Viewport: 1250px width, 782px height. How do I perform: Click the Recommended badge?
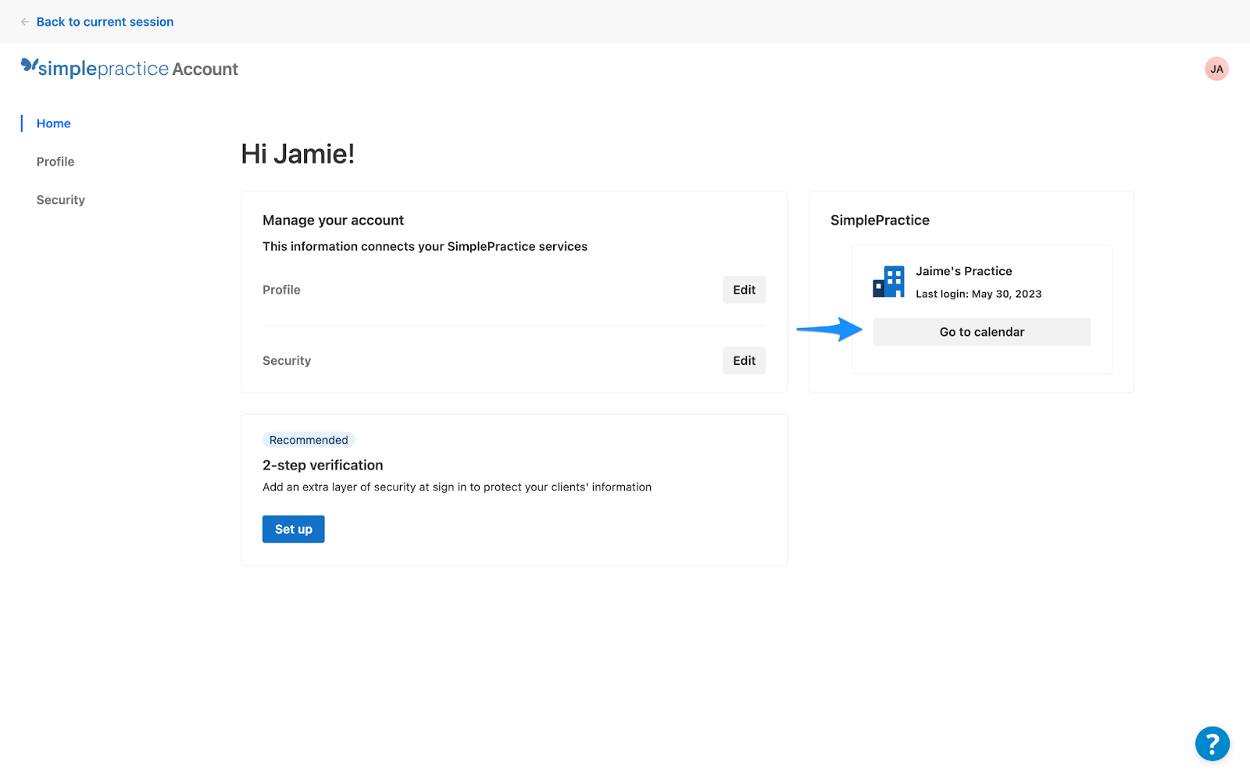pos(309,440)
